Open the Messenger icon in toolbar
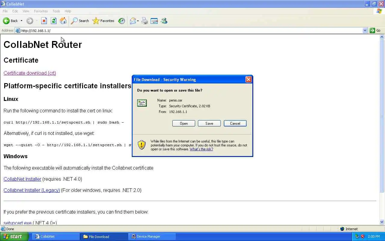Screen dimensions: 385x241 (x=164, y=21)
